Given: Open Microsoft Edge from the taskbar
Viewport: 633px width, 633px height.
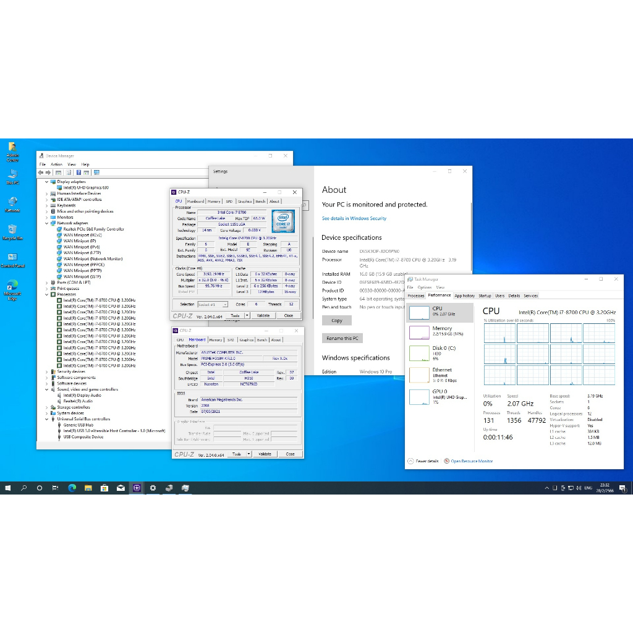Looking at the screenshot, I should point(72,488).
